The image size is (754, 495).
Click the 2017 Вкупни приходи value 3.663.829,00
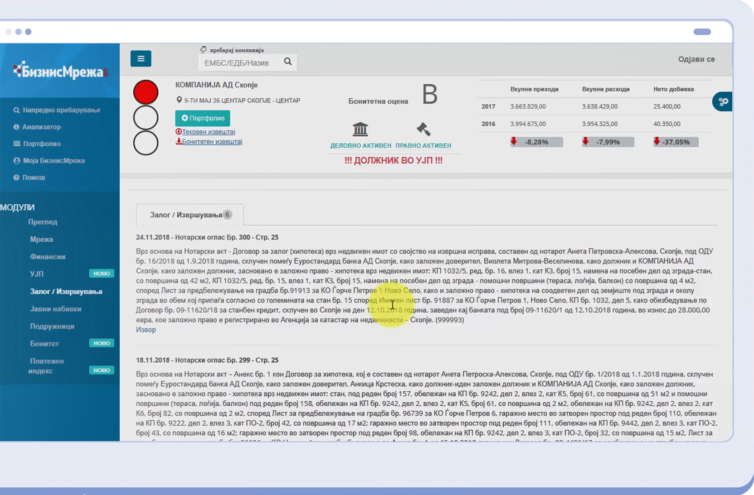[528, 106]
